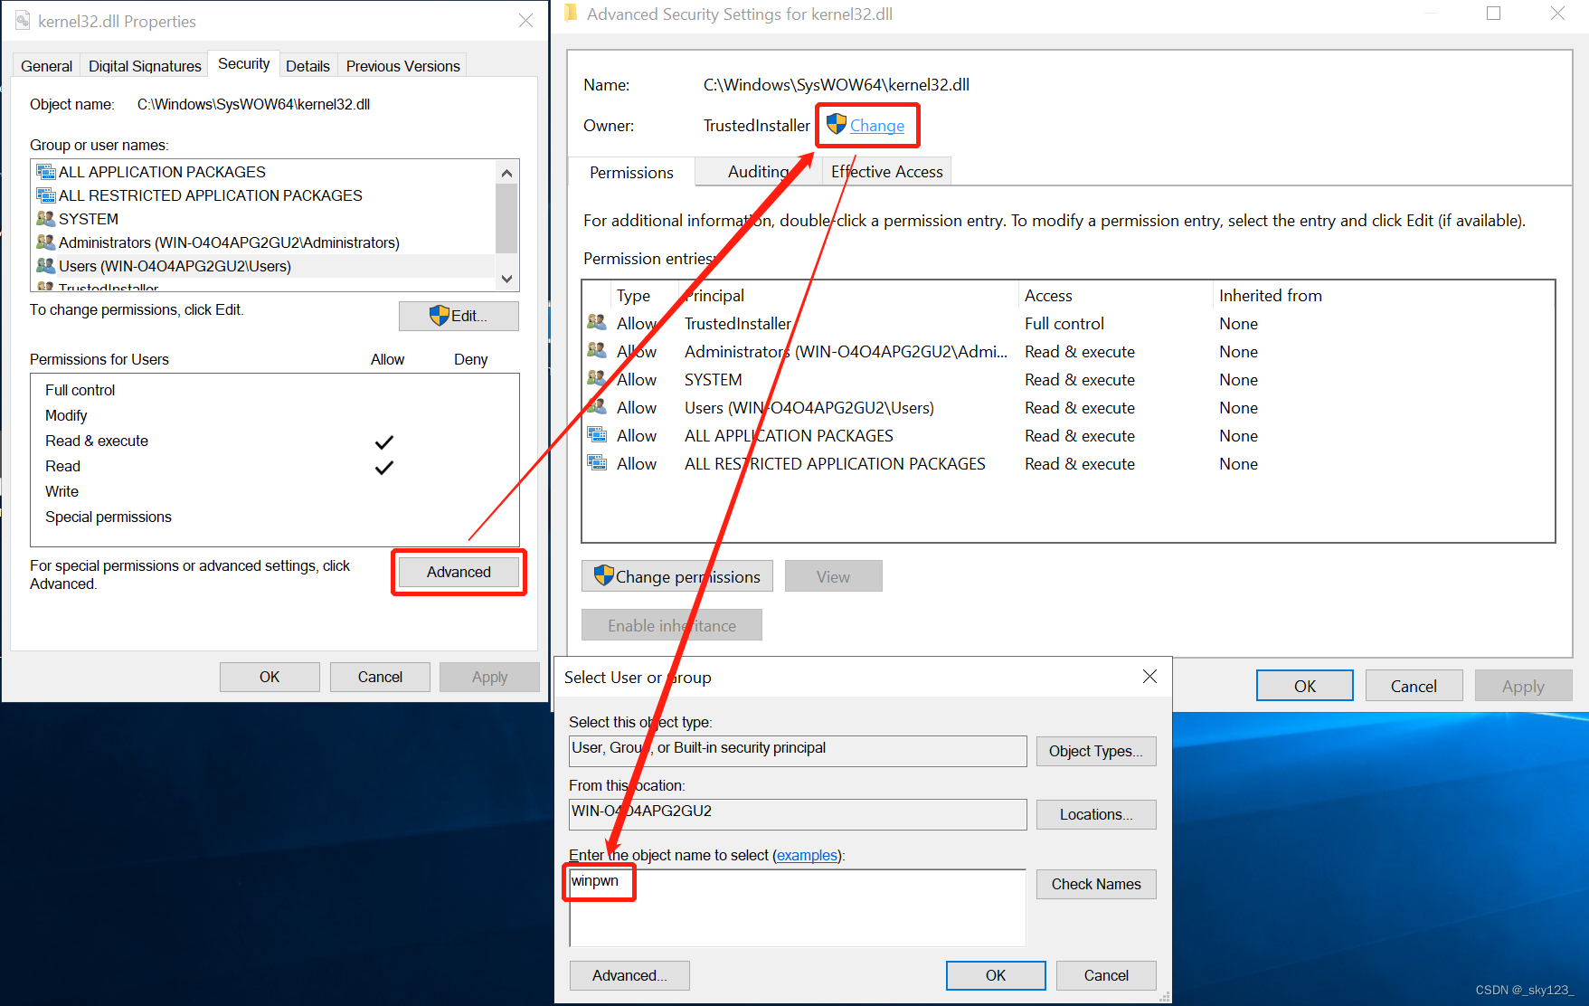This screenshot has width=1589, height=1006.
Task: Check Deny for the Write permission
Action: click(469, 491)
